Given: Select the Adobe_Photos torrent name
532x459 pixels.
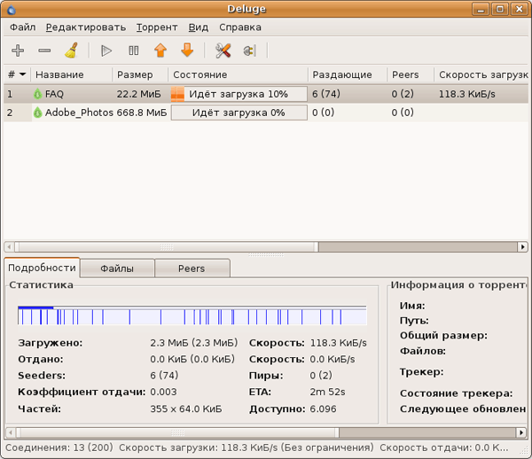Looking at the screenshot, I should coord(79,113).
